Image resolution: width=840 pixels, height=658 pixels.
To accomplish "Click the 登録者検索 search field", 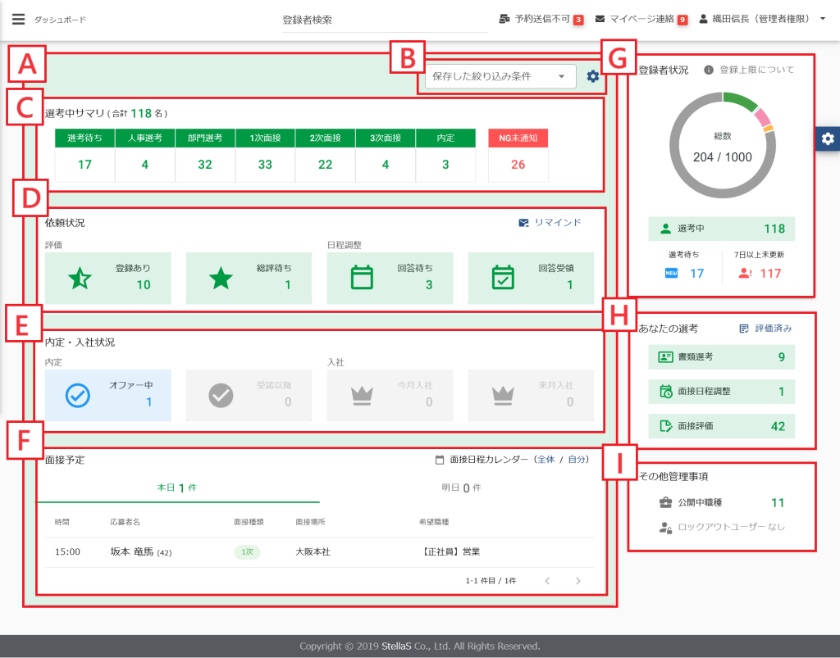I will (384, 20).
